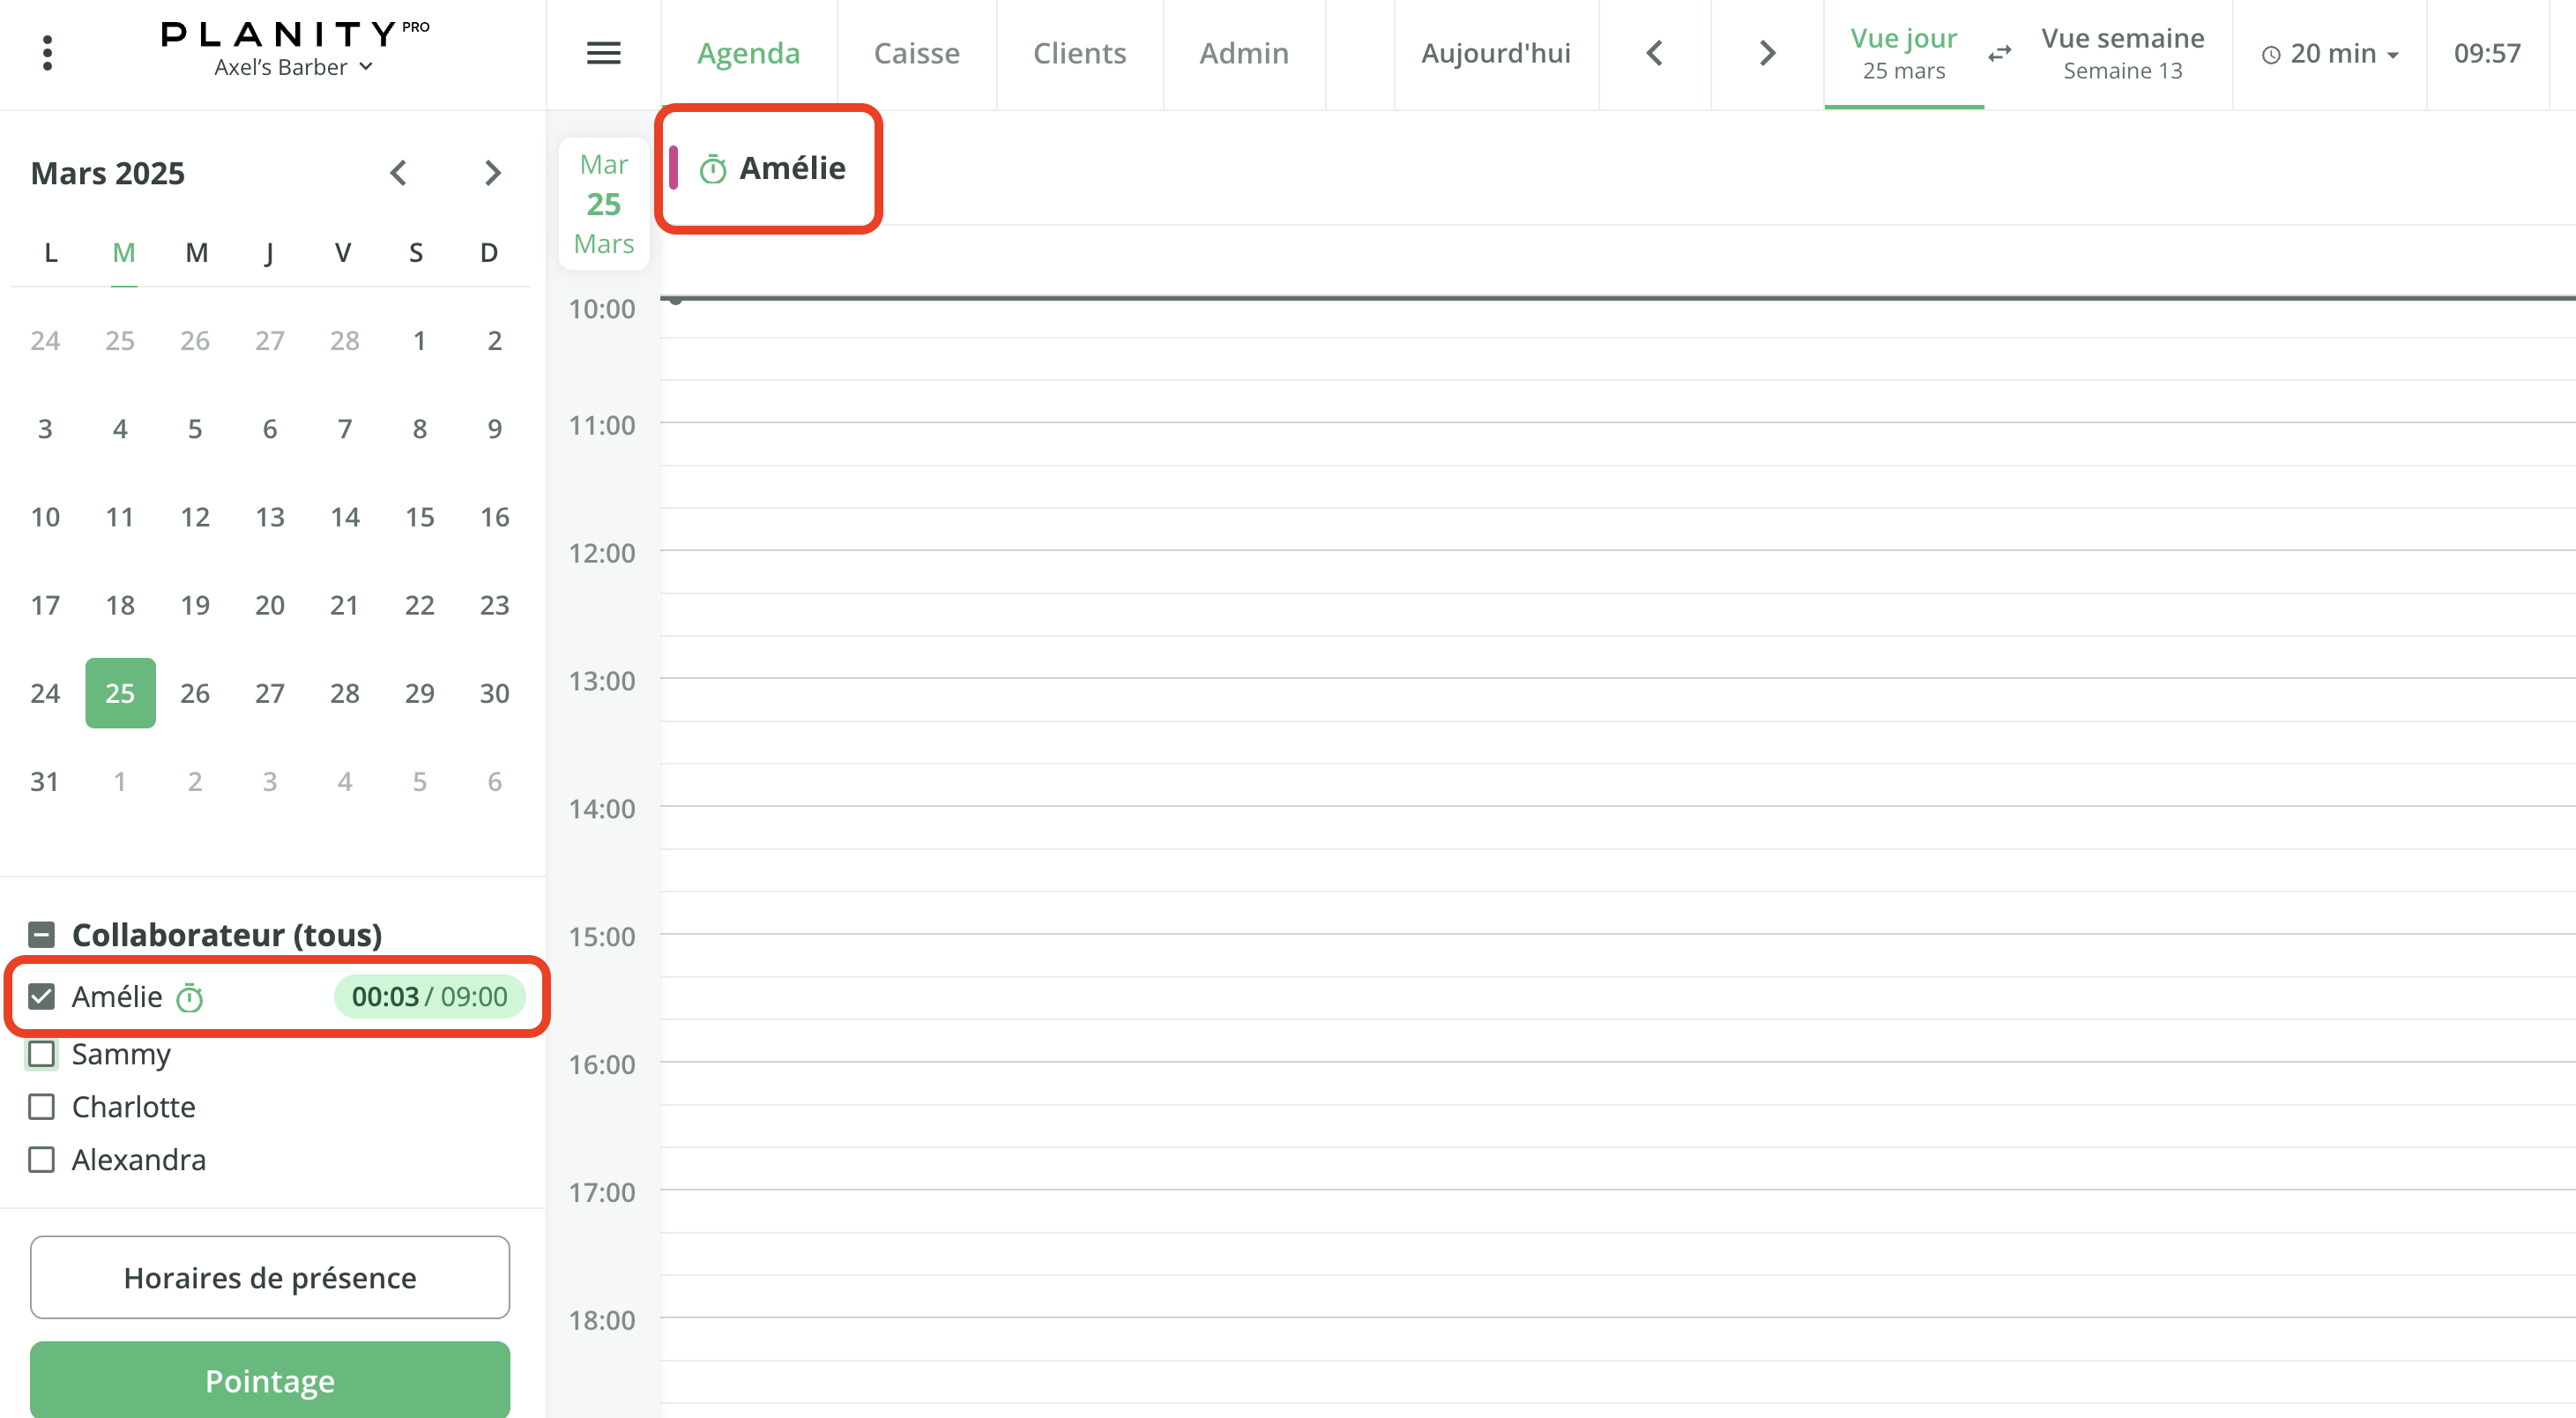Toggle the hamburger sidebar menu
The image size is (2576, 1418).
(x=603, y=53)
